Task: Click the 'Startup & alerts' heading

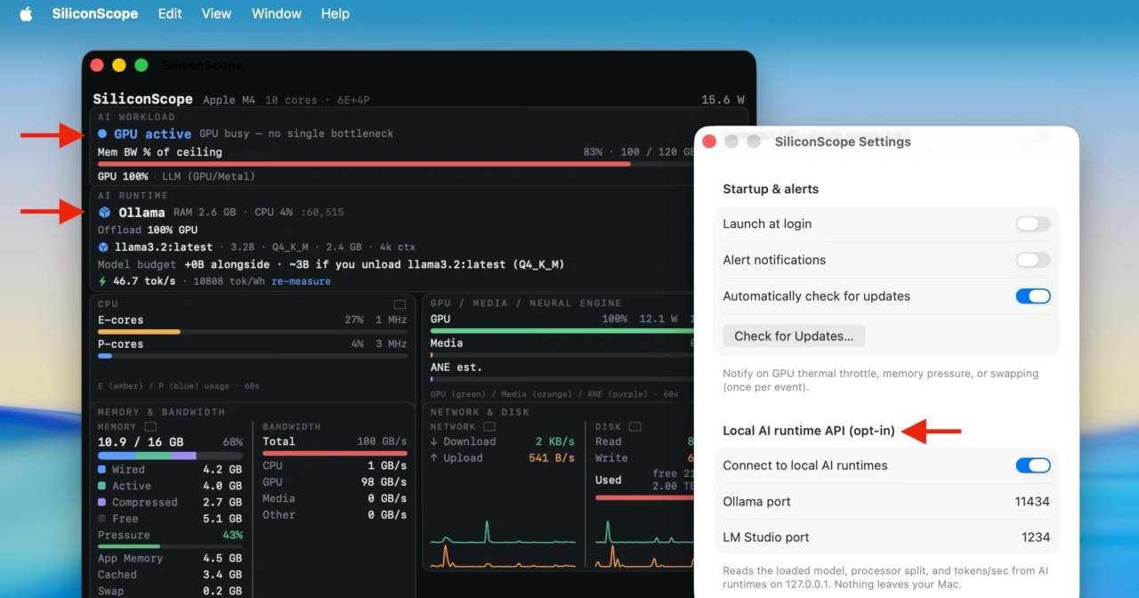Action: pos(771,189)
